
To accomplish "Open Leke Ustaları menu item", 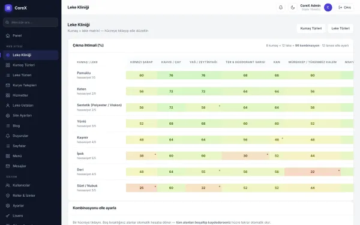I will [31, 106].
